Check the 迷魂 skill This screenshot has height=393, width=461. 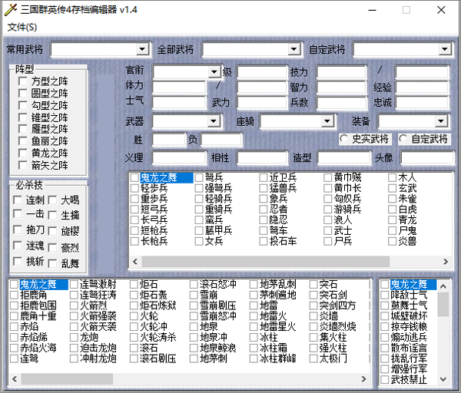coord(18,246)
